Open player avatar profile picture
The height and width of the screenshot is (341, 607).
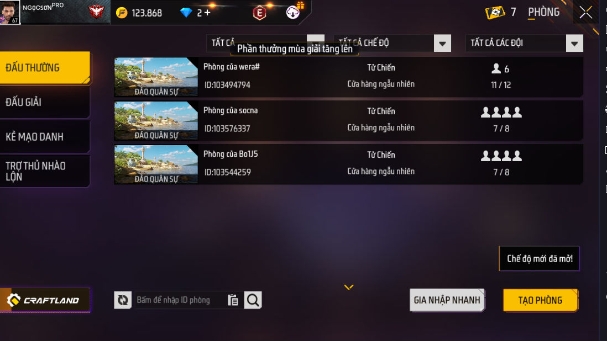pos(10,12)
